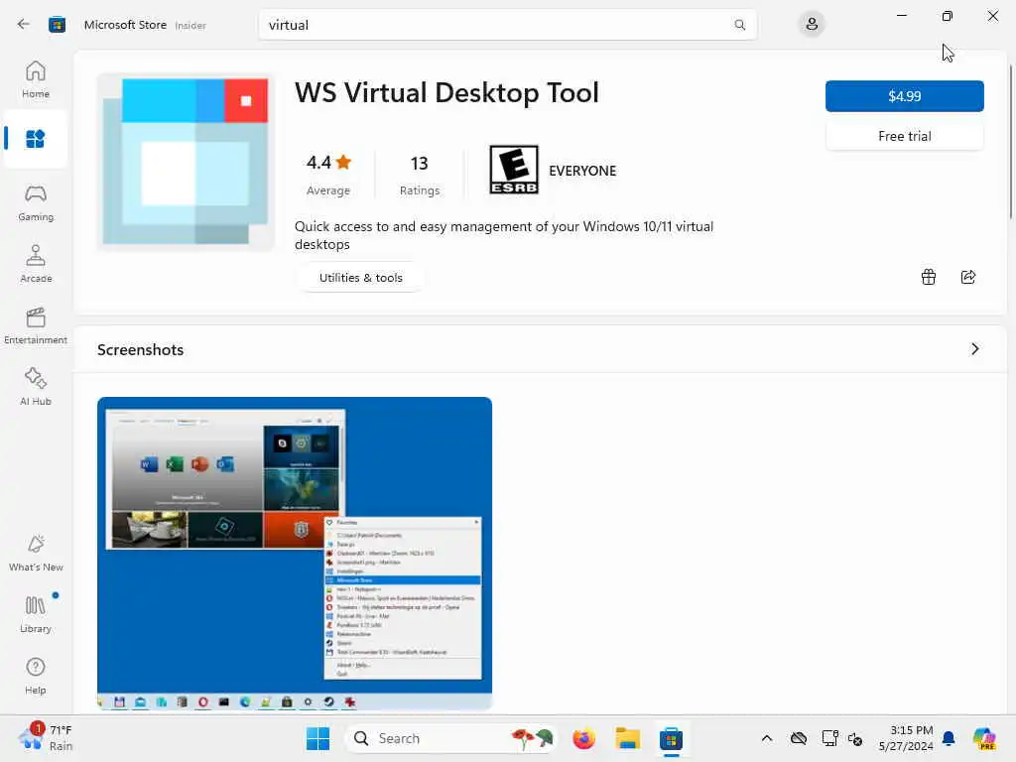Open the Entertainment section
This screenshot has height=762, width=1016.
click(x=36, y=325)
